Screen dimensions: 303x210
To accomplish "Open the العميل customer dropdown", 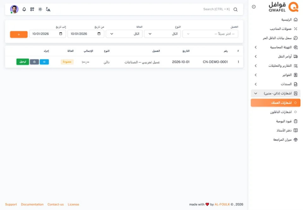I will coord(210,34).
